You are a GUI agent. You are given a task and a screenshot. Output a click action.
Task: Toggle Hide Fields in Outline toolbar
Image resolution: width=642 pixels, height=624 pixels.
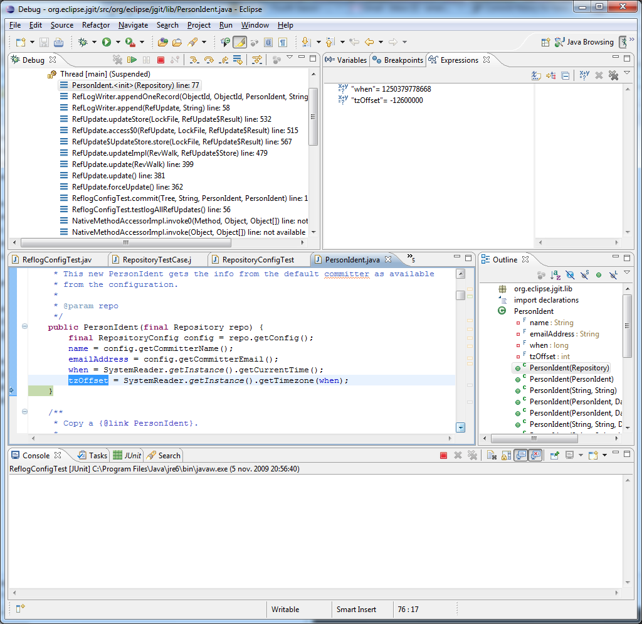click(x=570, y=275)
